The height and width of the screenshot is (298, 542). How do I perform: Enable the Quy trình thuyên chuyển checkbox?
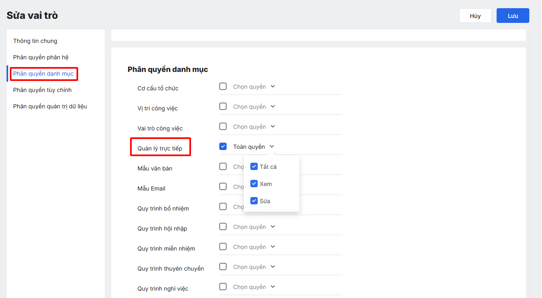[x=223, y=267]
